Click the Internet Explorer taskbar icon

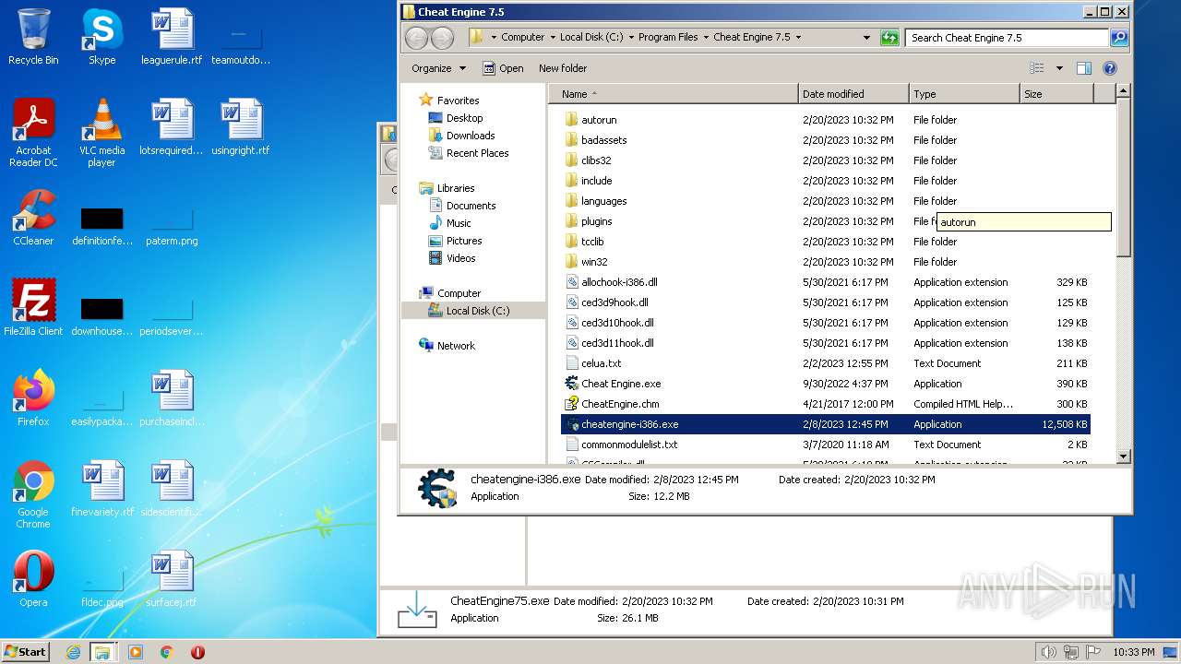point(73,652)
